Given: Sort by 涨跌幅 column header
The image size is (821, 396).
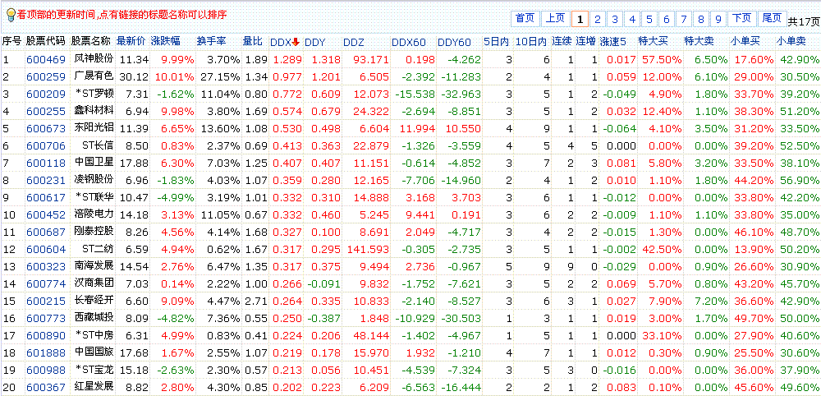Looking at the screenshot, I should pos(166,41).
